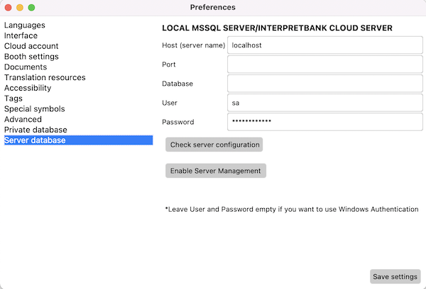Click the Password label
This screenshot has height=289, width=426.
point(178,122)
